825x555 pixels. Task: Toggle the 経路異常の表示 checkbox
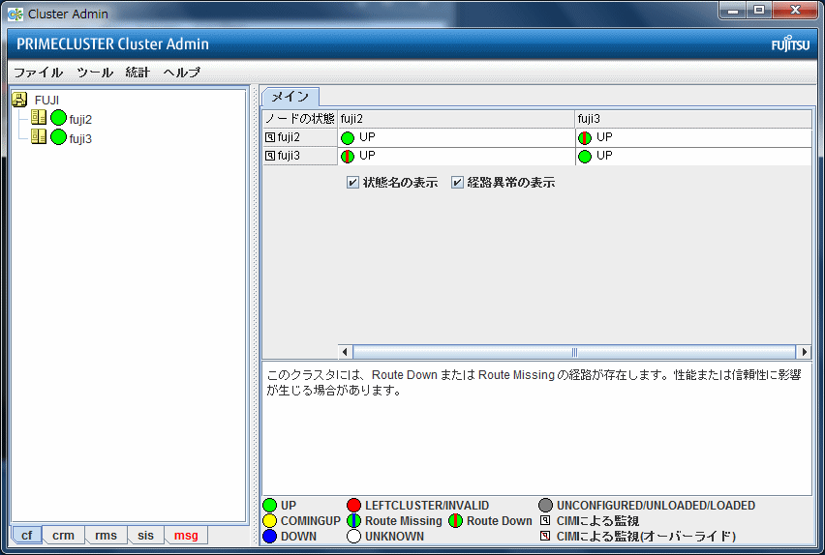(457, 183)
